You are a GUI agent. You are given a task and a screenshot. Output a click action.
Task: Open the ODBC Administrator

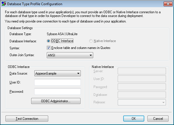(56, 101)
